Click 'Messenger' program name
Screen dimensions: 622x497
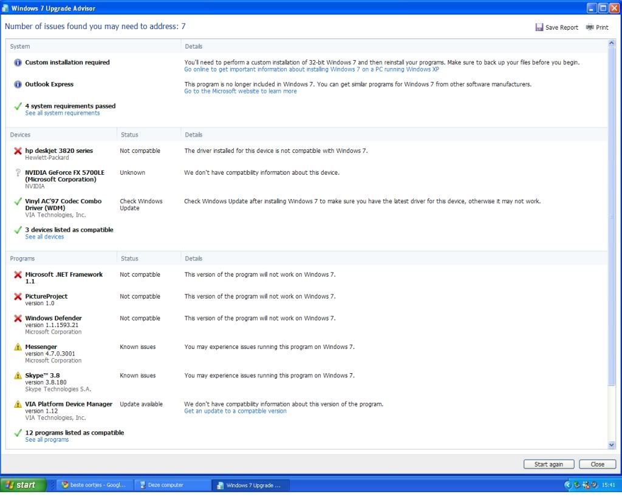(41, 347)
